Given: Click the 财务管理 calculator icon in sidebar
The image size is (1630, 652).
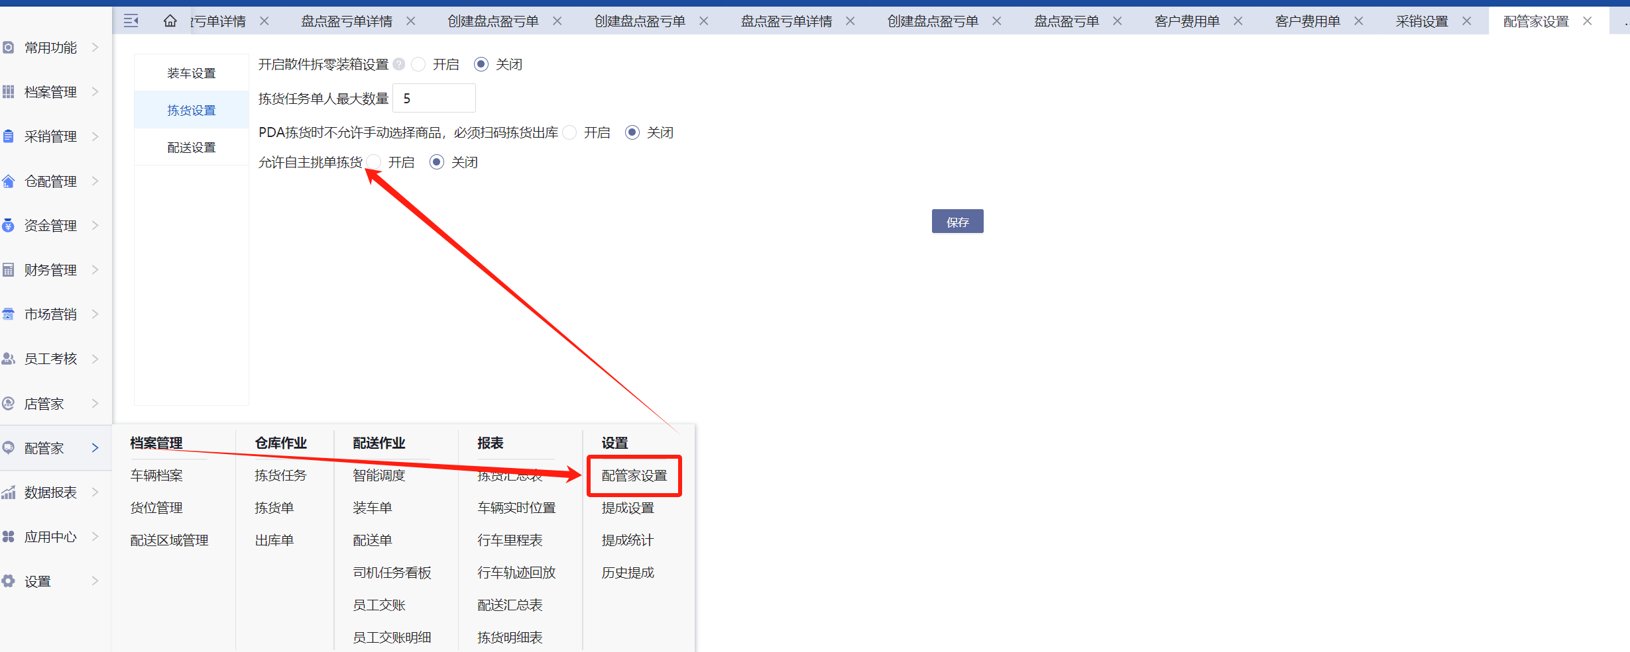Looking at the screenshot, I should [9, 270].
